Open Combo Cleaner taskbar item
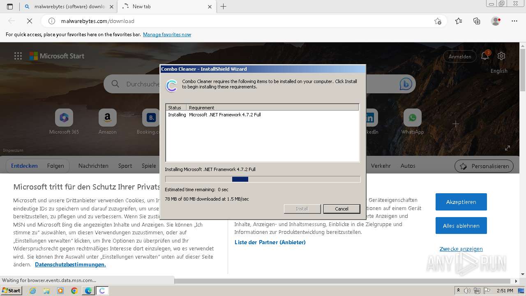Viewport: 526px width, 296px height. (102, 291)
